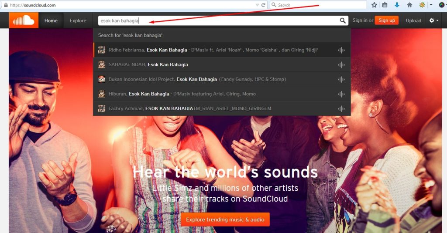Click the magnifier search icon in SoundCloud
The height and width of the screenshot is (233, 447).
[343, 20]
